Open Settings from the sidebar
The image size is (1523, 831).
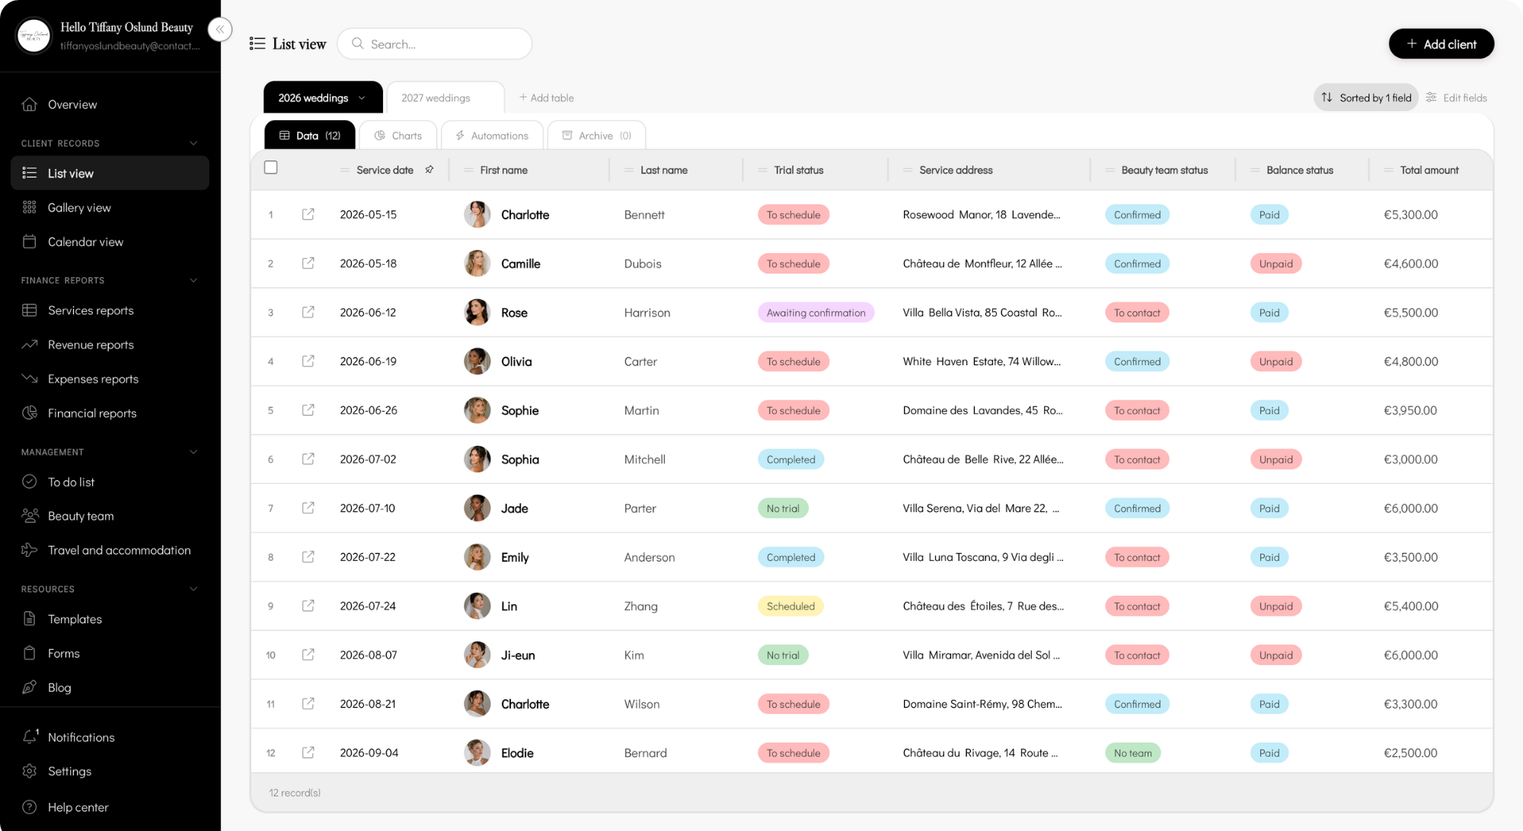point(110,771)
